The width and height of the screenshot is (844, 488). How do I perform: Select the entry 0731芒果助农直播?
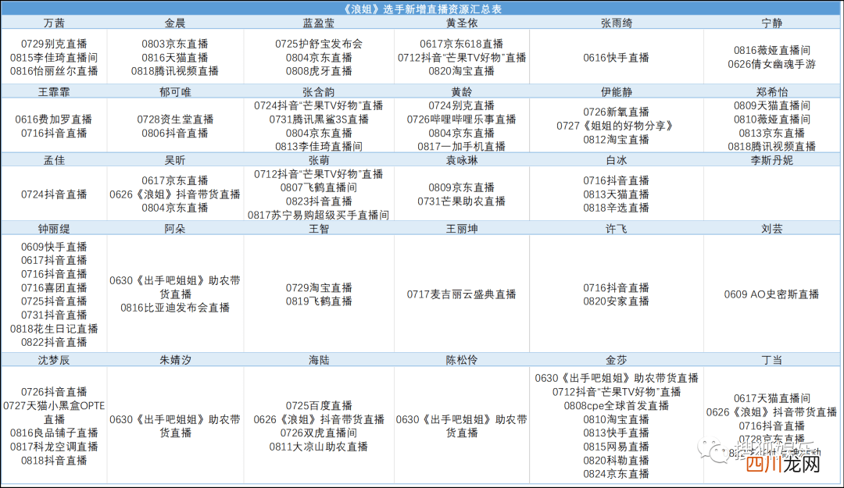pyautogui.click(x=462, y=201)
